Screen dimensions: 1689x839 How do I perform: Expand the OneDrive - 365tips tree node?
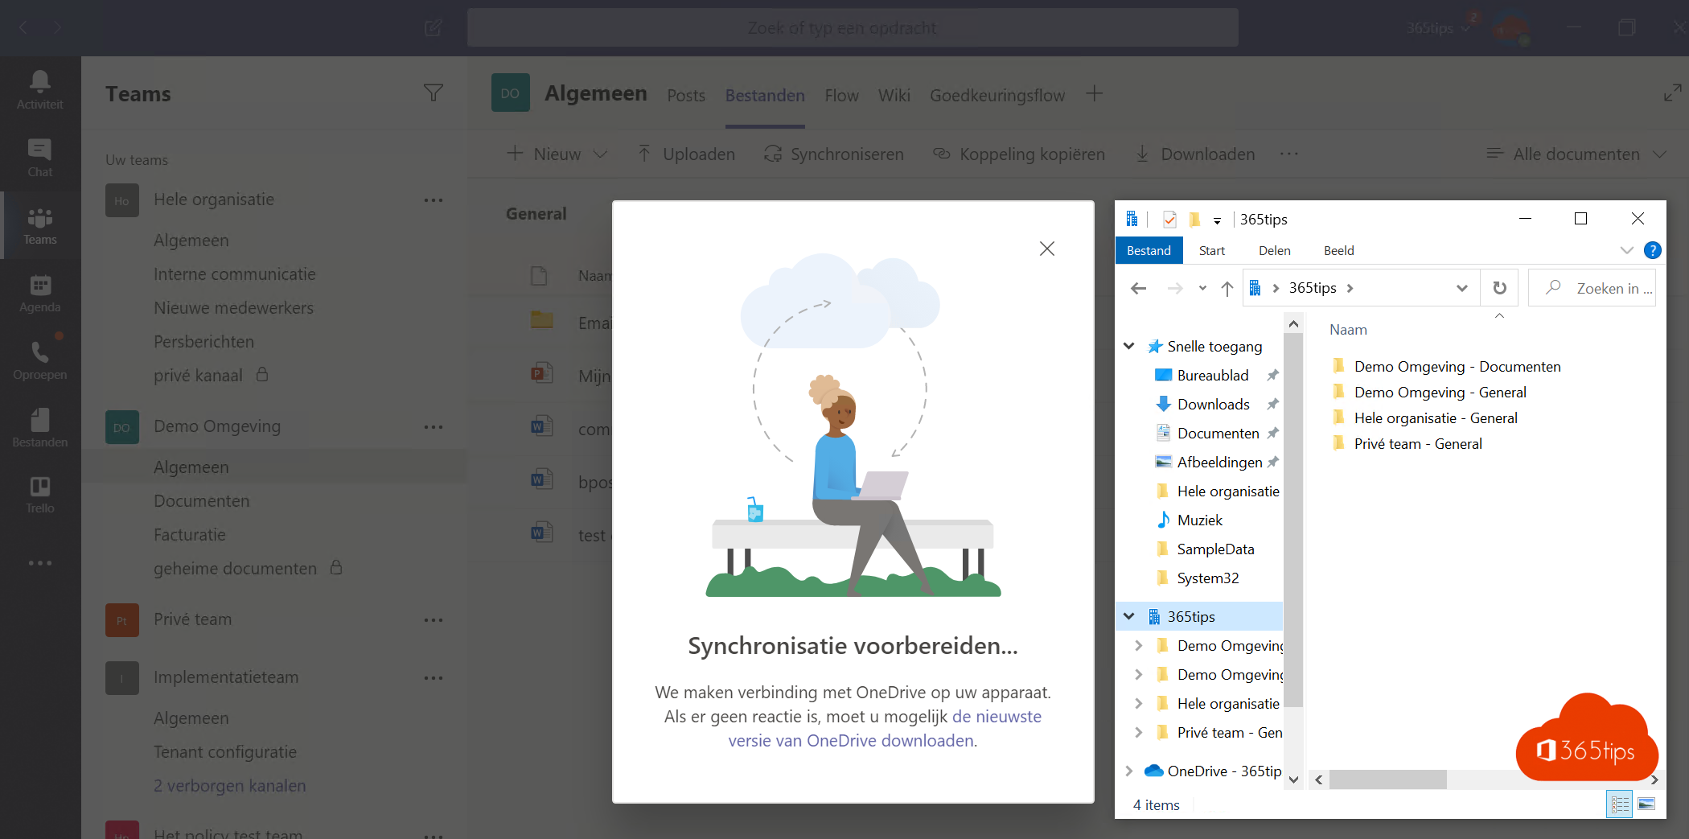tap(1129, 771)
